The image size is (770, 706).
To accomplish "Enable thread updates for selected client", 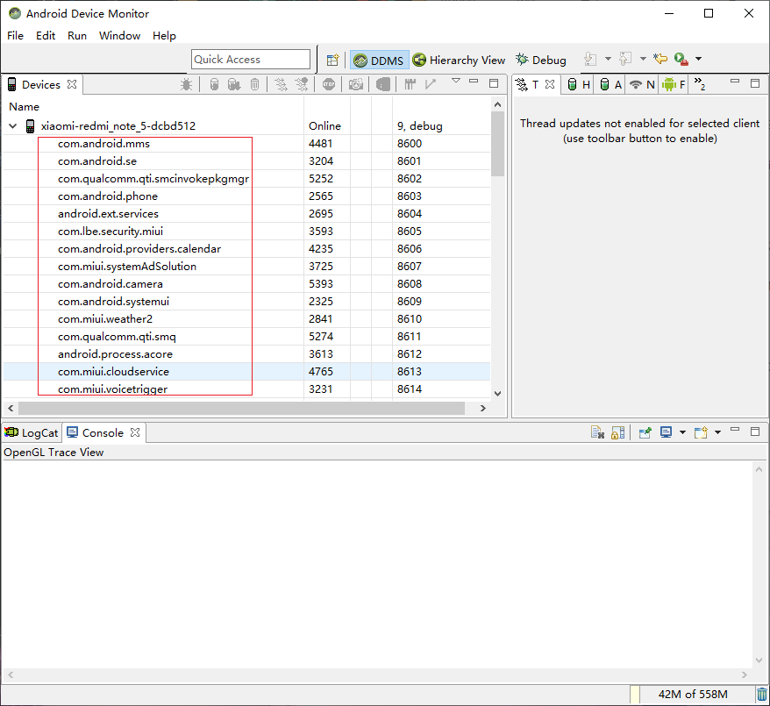I will click(x=279, y=83).
